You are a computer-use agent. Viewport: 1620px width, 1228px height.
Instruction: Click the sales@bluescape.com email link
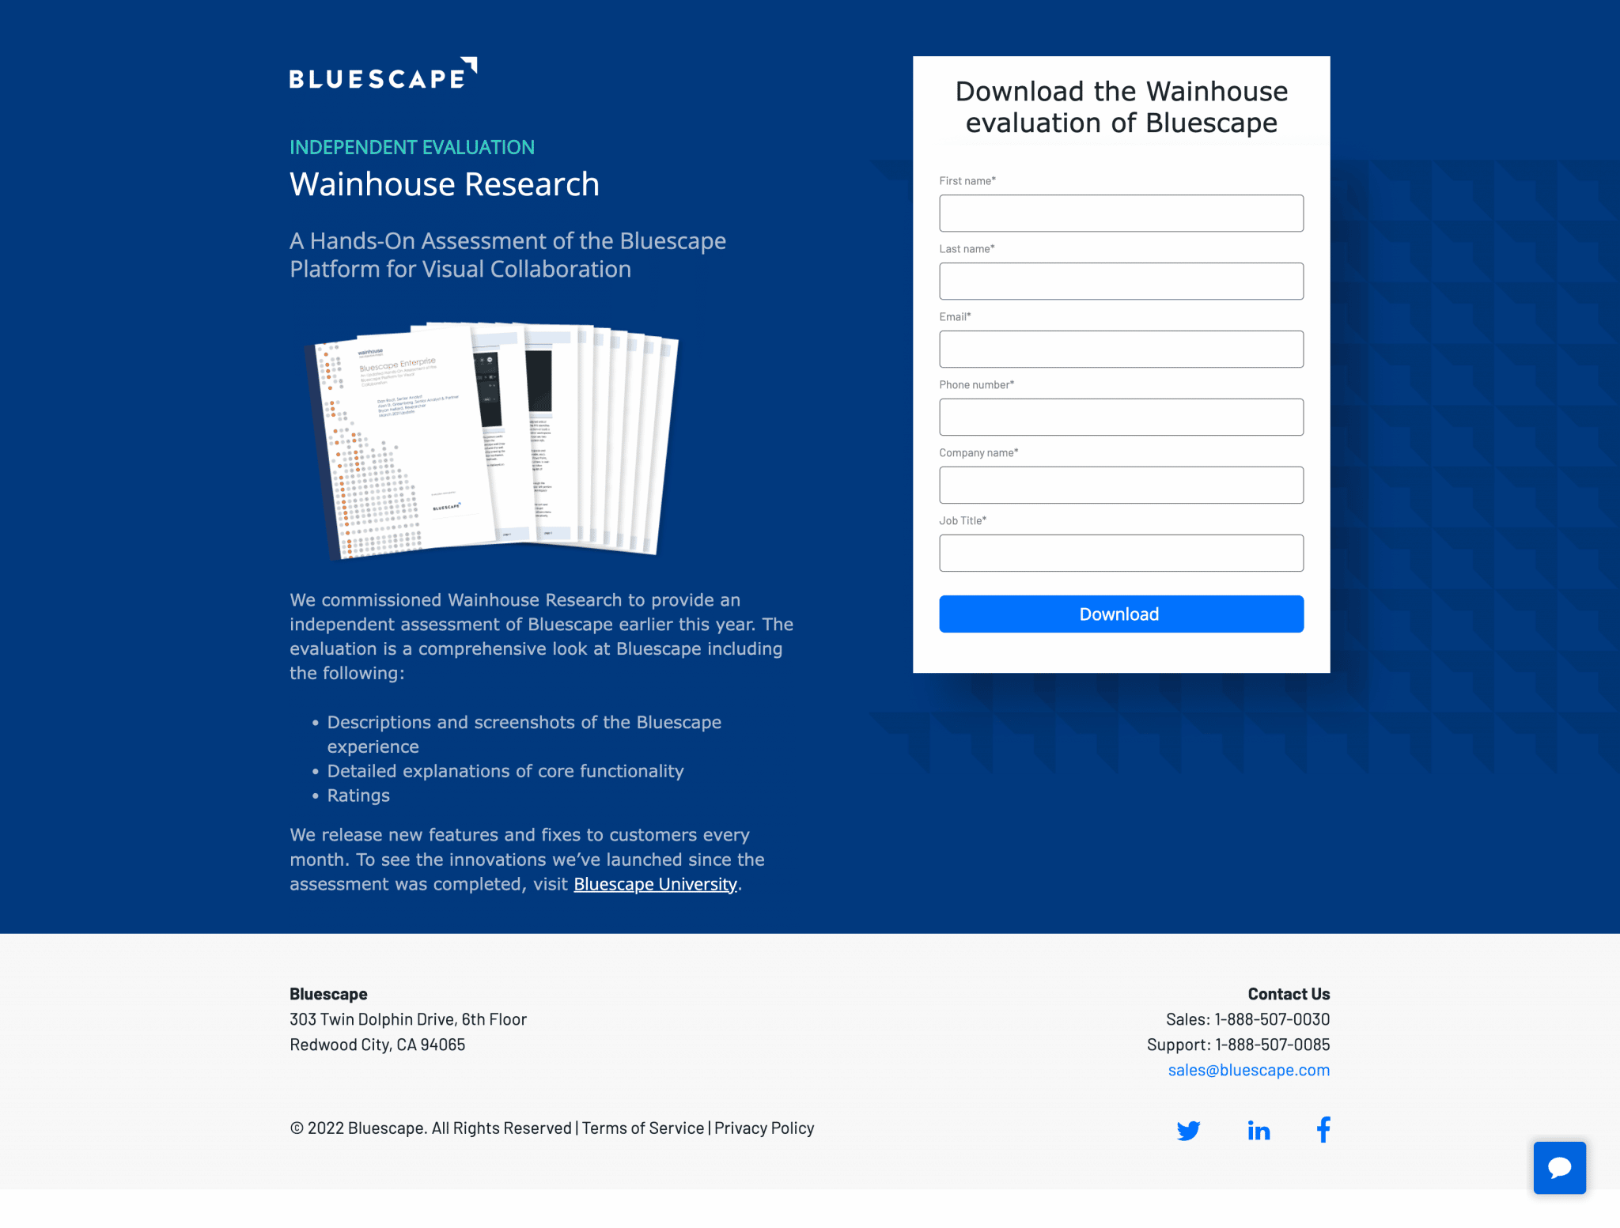click(x=1248, y=1069)
